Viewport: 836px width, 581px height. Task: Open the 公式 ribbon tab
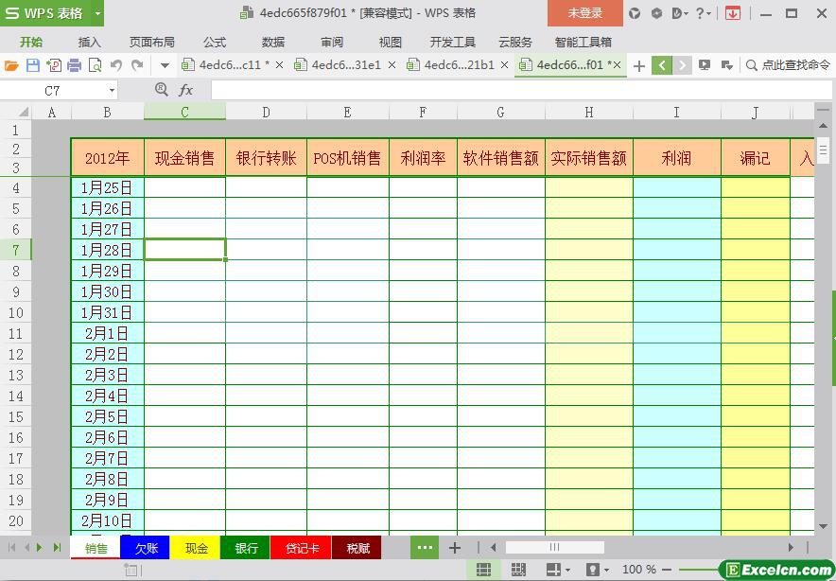(215, 42)
